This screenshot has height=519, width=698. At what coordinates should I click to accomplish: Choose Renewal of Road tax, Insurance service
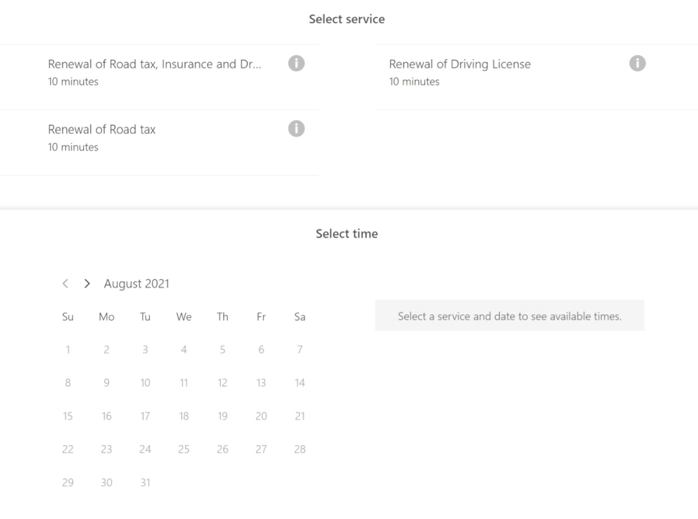pos(154,64)
